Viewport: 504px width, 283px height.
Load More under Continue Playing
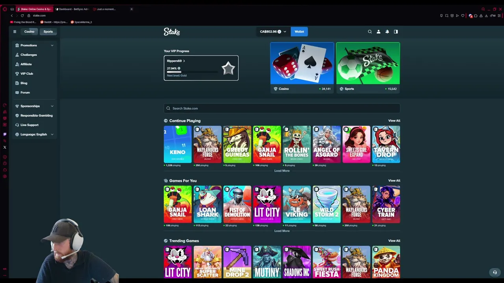(282, 171)
